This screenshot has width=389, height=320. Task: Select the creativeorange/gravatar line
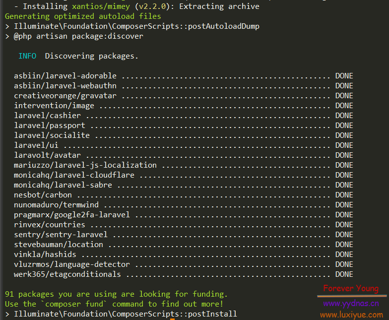(184, 96)
